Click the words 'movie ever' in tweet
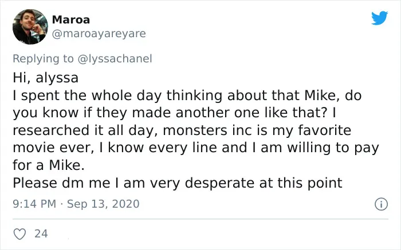Viewport: 401px width, 250px height. (53, 148)
